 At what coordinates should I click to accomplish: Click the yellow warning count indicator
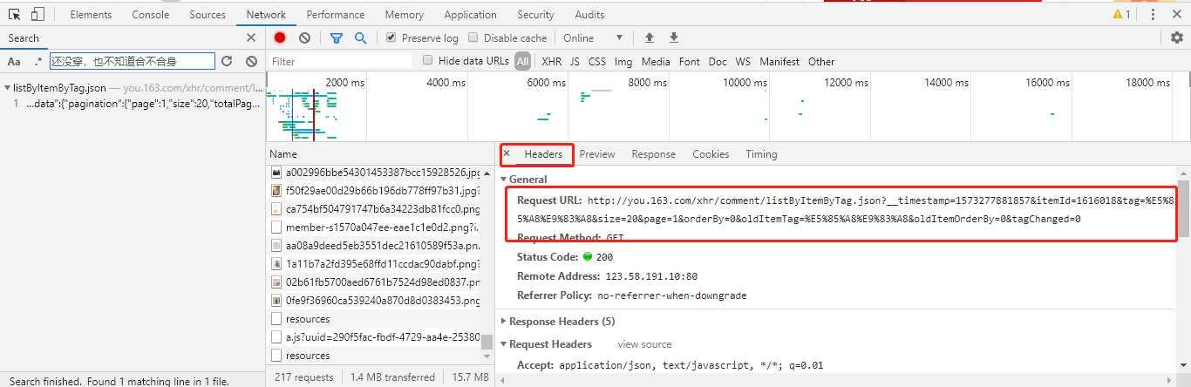pyautogui.click(x=1121, y=14)
